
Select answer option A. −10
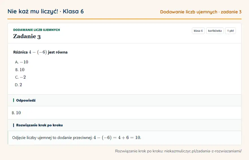click(22, 62)
